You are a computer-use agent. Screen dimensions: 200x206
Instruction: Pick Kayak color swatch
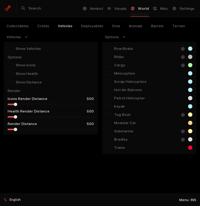coord(190,106)
